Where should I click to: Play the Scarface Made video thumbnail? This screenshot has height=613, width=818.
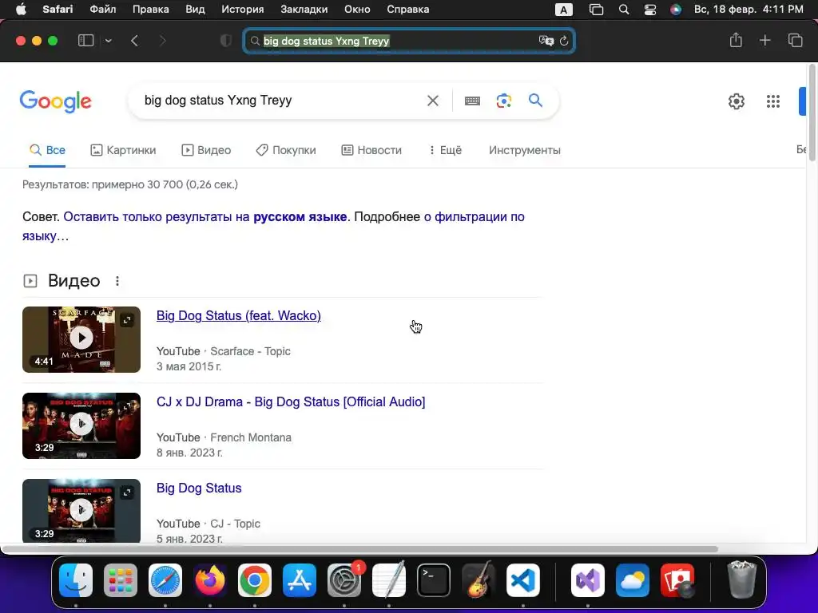click(x=81, y=338)
